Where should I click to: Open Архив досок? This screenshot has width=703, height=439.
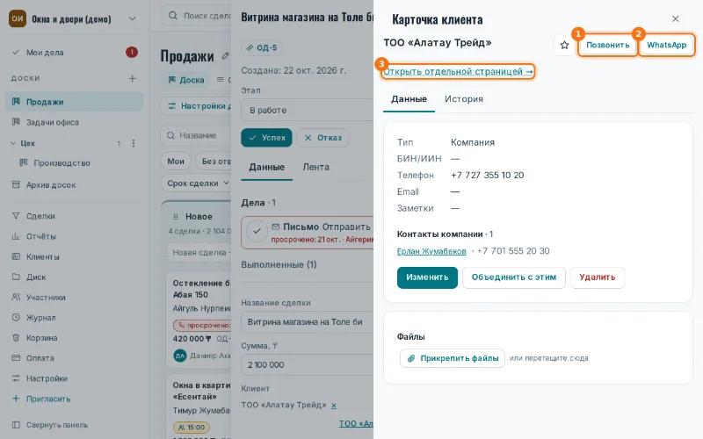click(74, 185)
